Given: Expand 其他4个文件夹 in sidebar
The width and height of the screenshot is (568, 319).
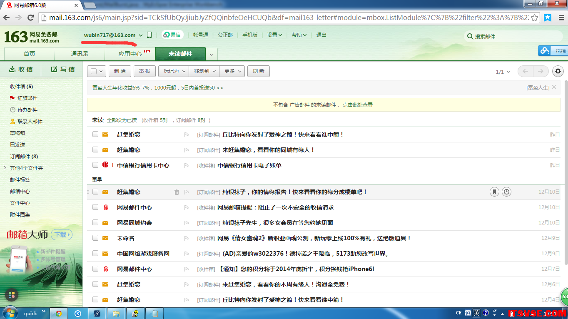Looking at the screenshot, I should tap(5, 168).
